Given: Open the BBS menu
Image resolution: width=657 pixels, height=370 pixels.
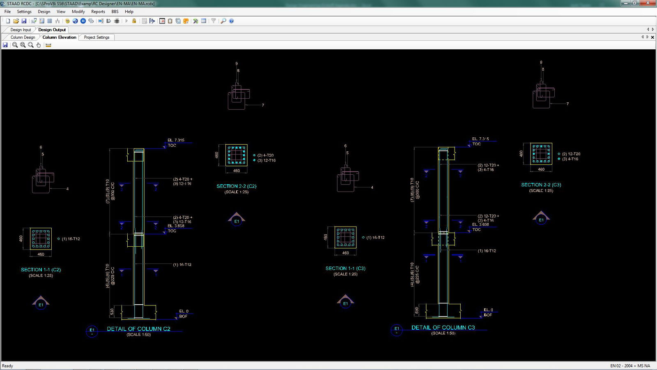Looking at the screenshot, I should pyautogui.click(x=115, y=12).
